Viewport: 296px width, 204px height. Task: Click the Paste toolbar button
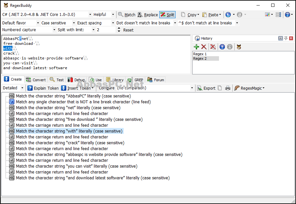211,15
